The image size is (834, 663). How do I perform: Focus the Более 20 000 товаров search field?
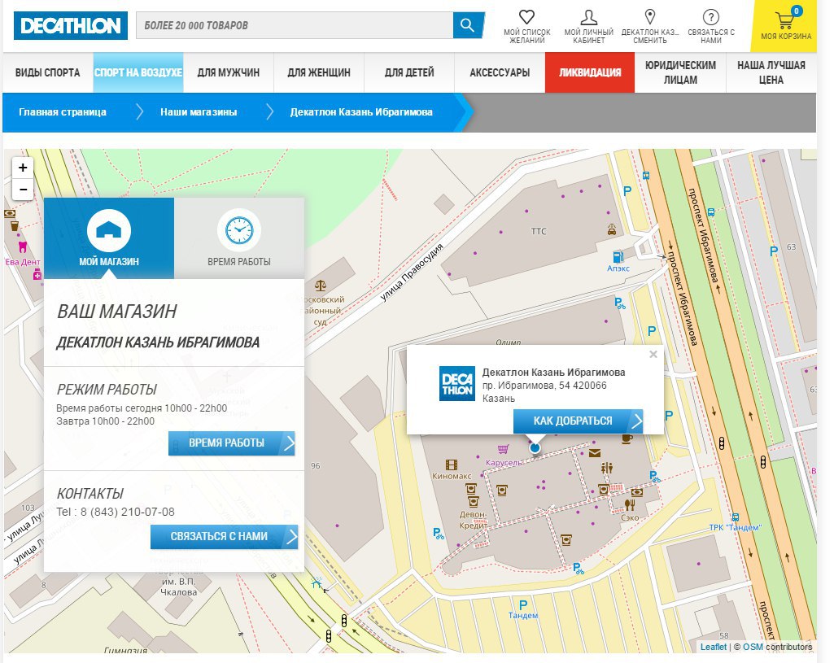(295, 25)
